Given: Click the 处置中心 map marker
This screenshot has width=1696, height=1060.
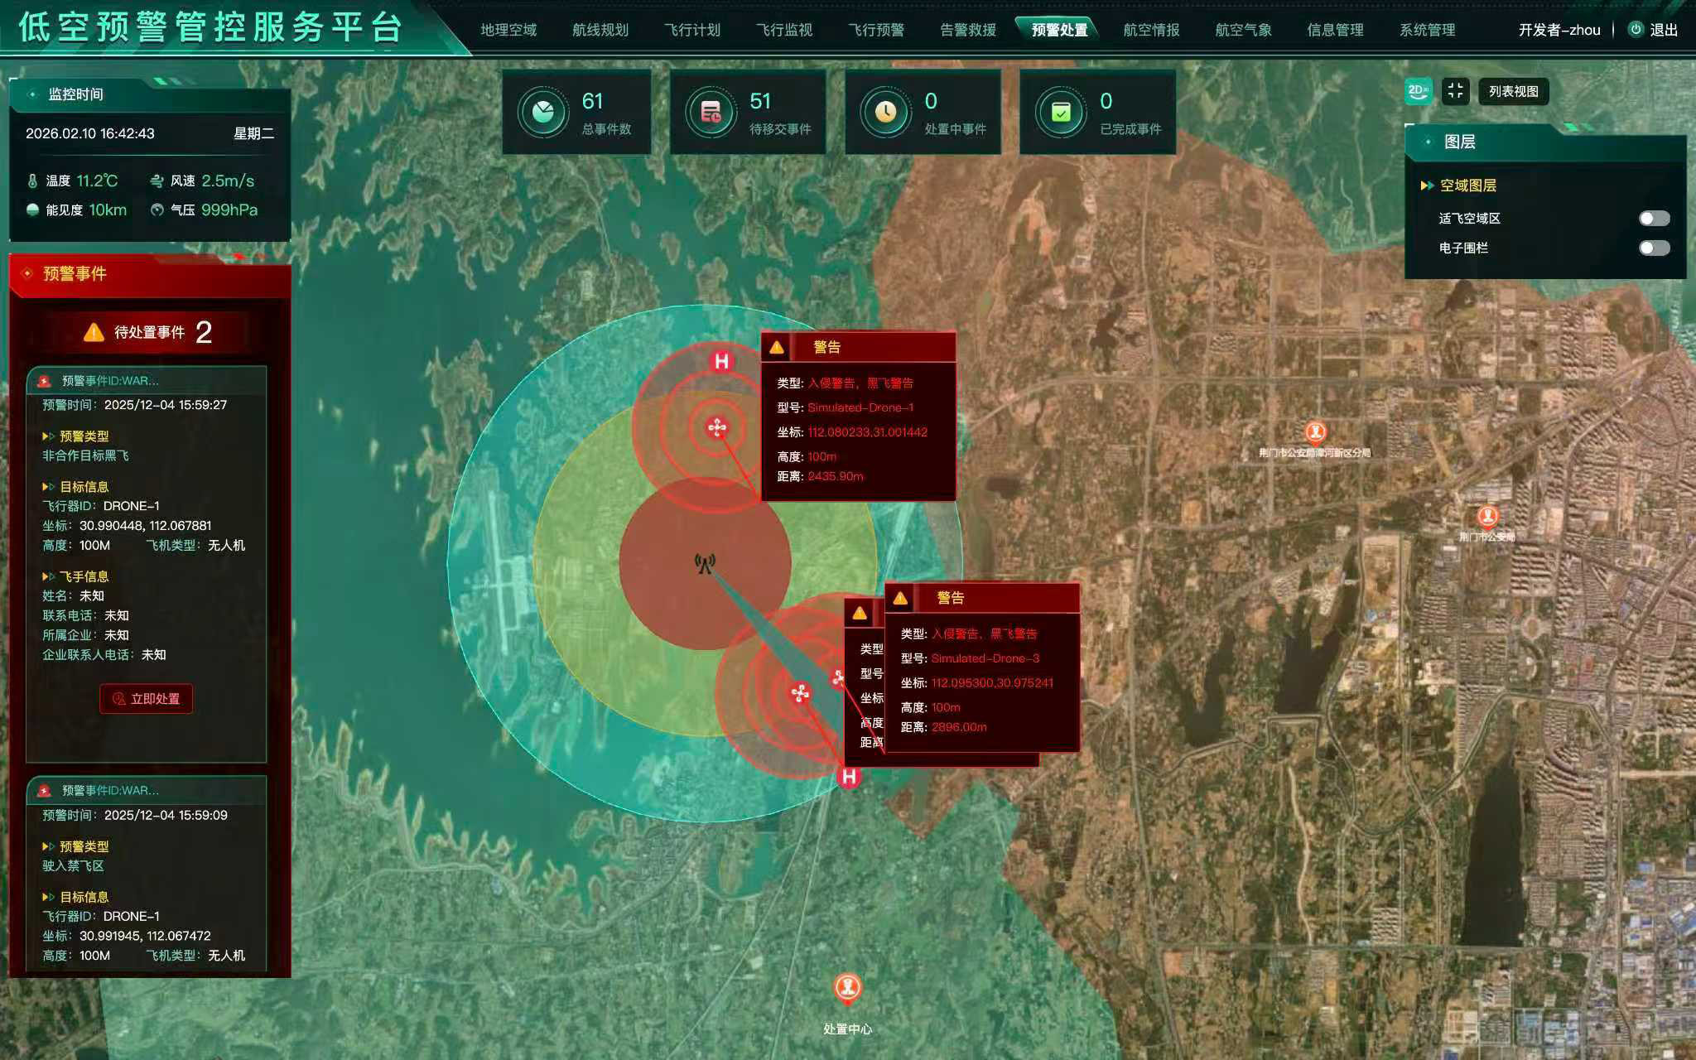Looking at the screenshot, I should (846, 987).
